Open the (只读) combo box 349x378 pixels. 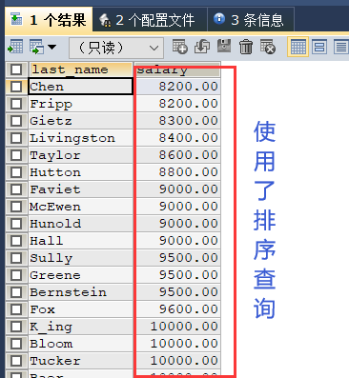pyautogui.click(x=116, y=48)
